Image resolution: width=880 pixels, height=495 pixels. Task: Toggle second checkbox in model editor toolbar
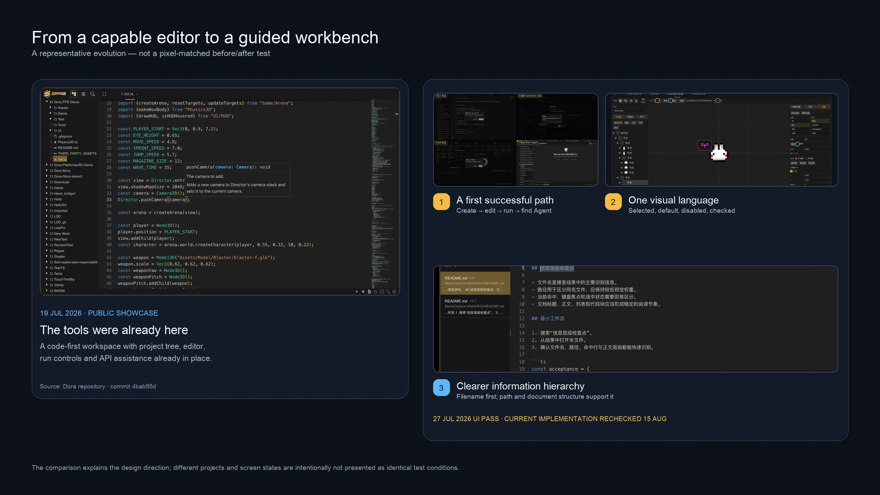699,101
